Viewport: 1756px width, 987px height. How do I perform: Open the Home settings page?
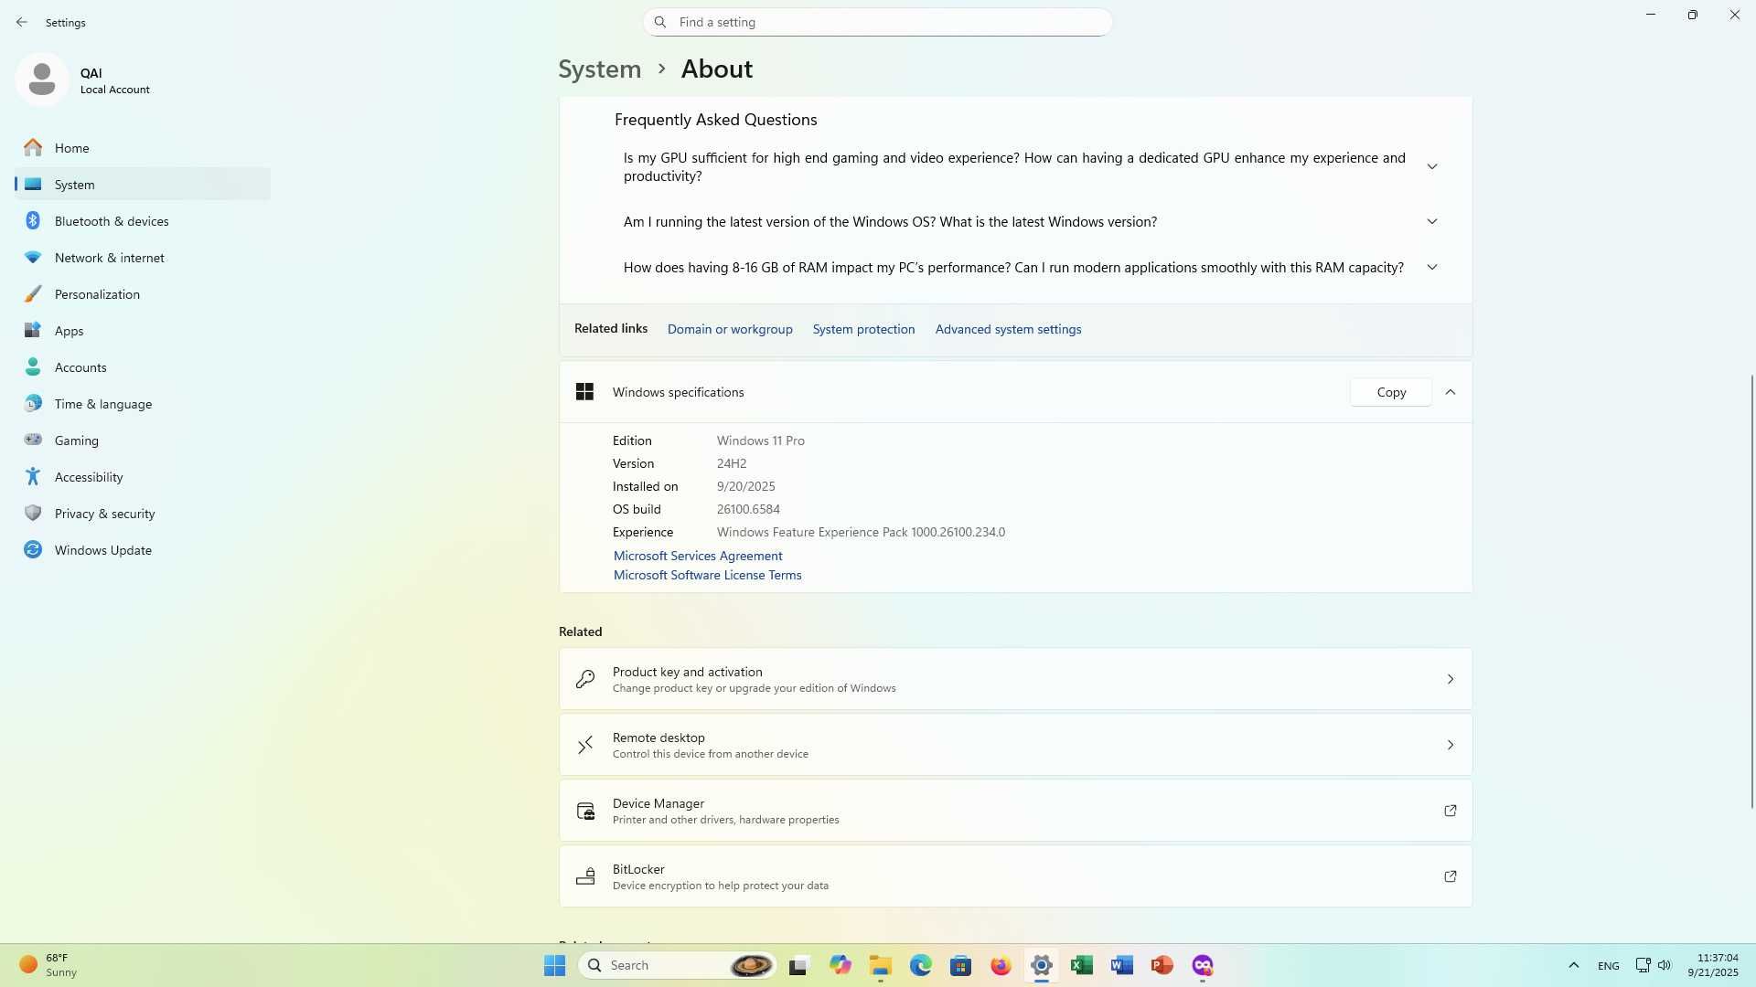[143, 148]
